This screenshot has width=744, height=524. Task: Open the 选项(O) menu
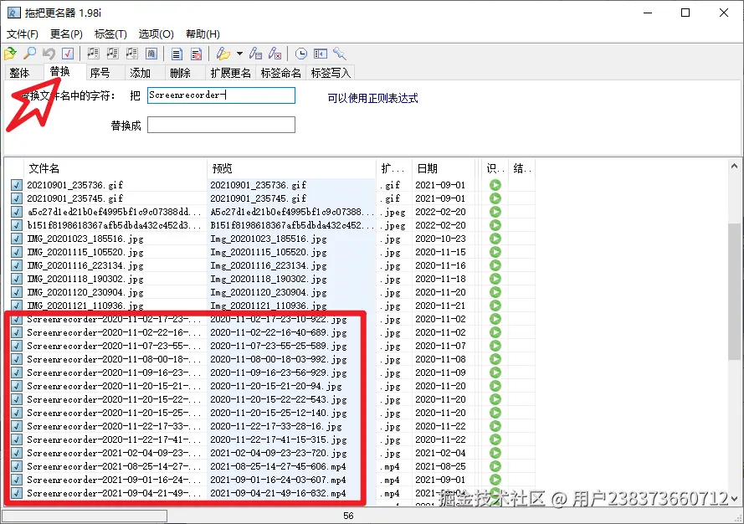pos(156,34)
